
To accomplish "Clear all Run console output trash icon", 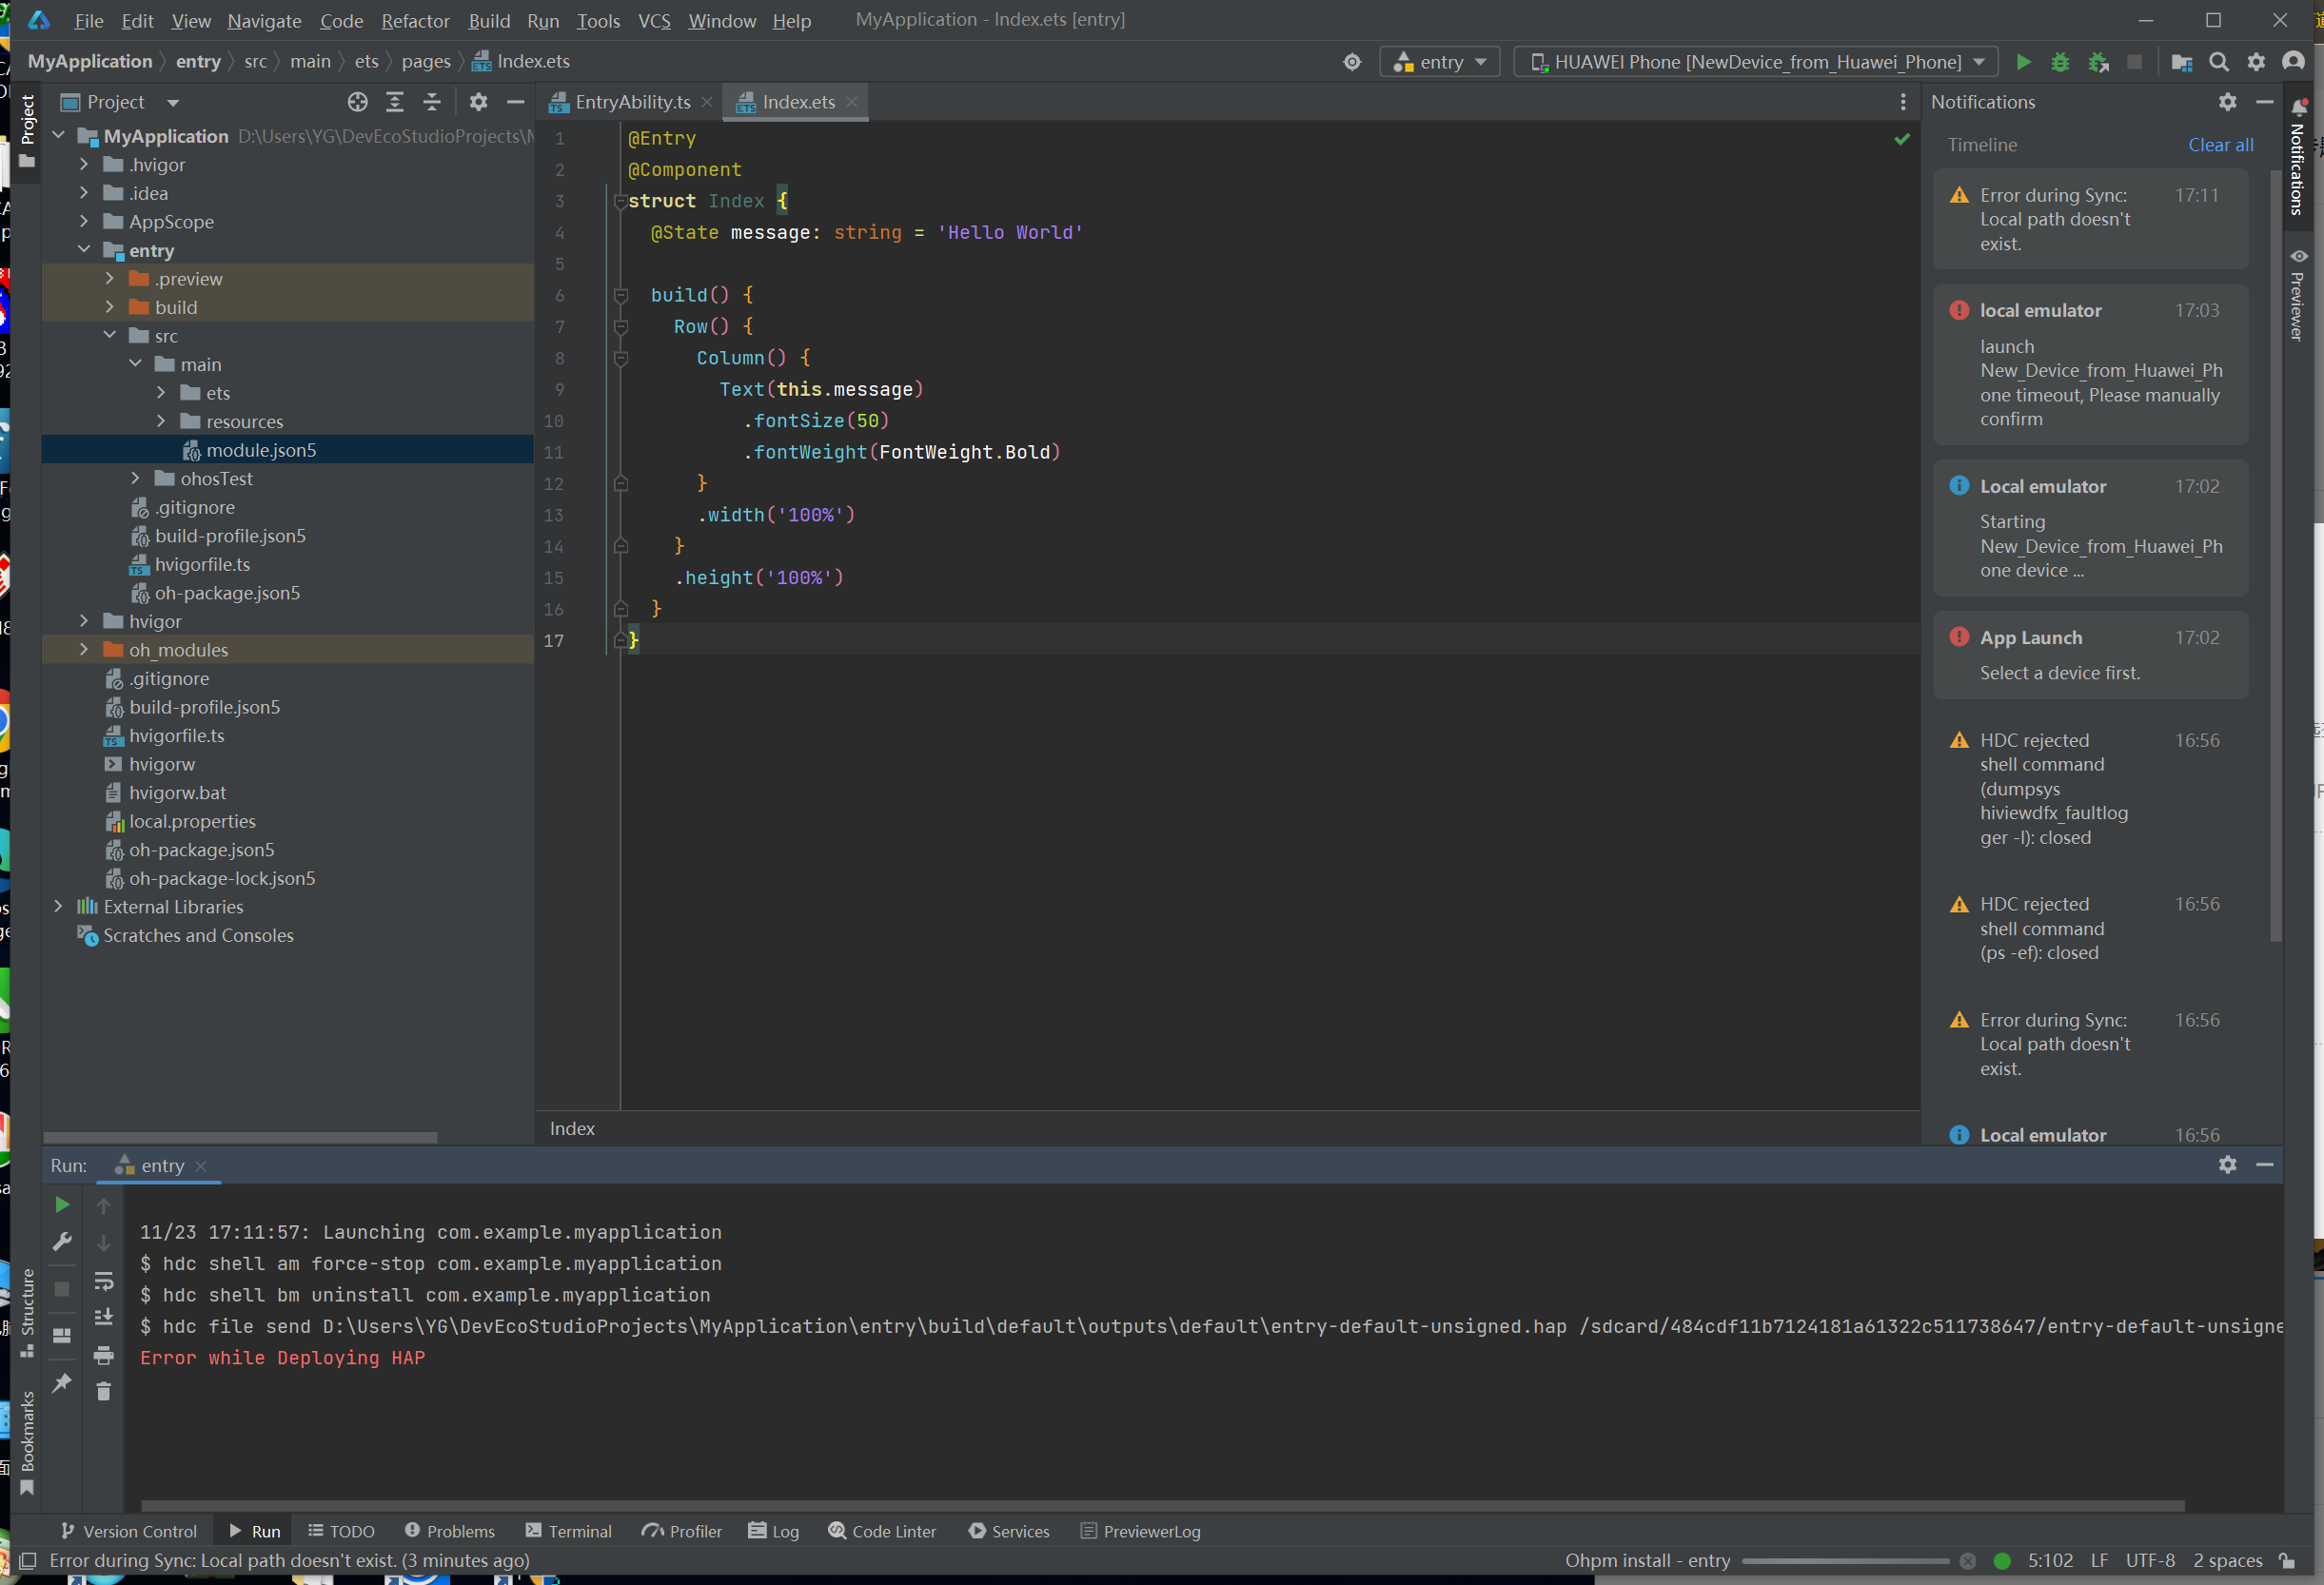I will click(103, 1391).
